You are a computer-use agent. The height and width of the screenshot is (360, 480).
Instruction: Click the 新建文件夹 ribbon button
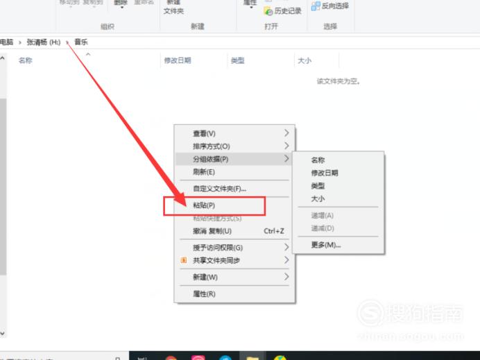(173, 8)
